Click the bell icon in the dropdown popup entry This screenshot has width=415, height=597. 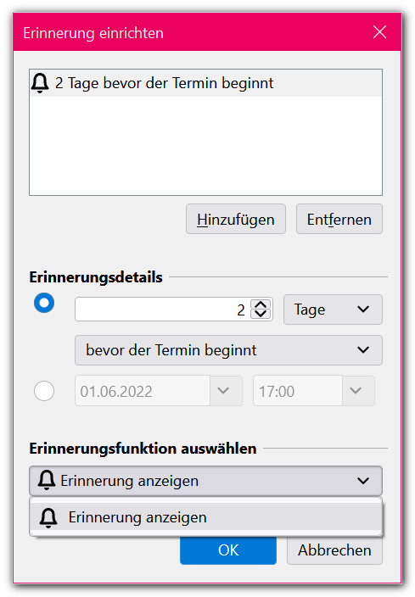pos(48,517)
